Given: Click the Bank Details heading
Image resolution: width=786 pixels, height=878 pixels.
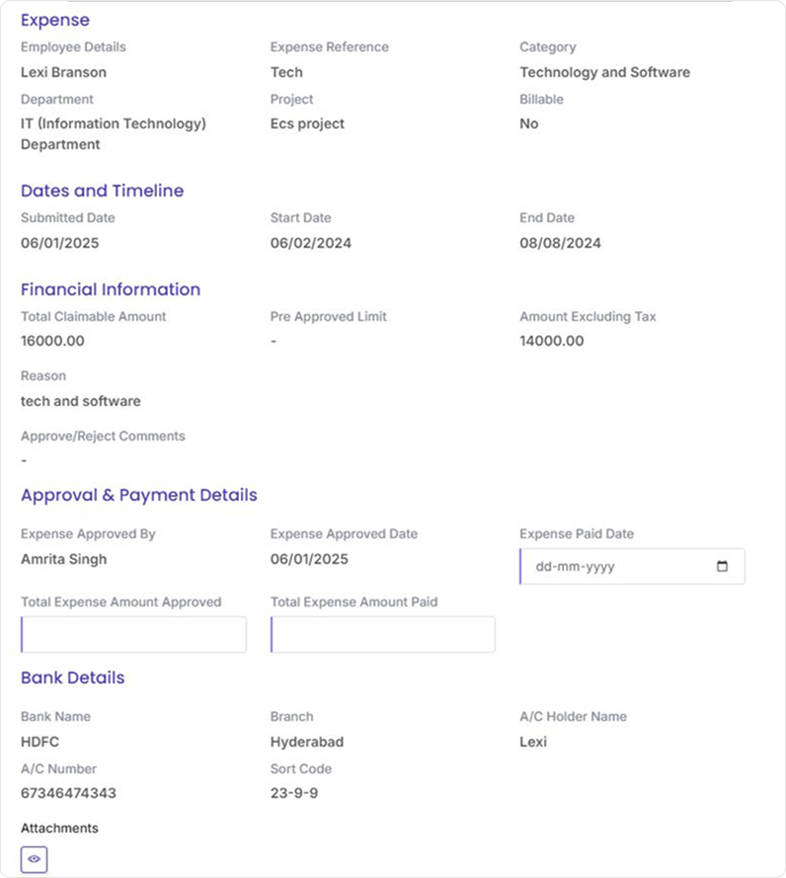Looking at the screenshot, I should (x=73, y=678).
